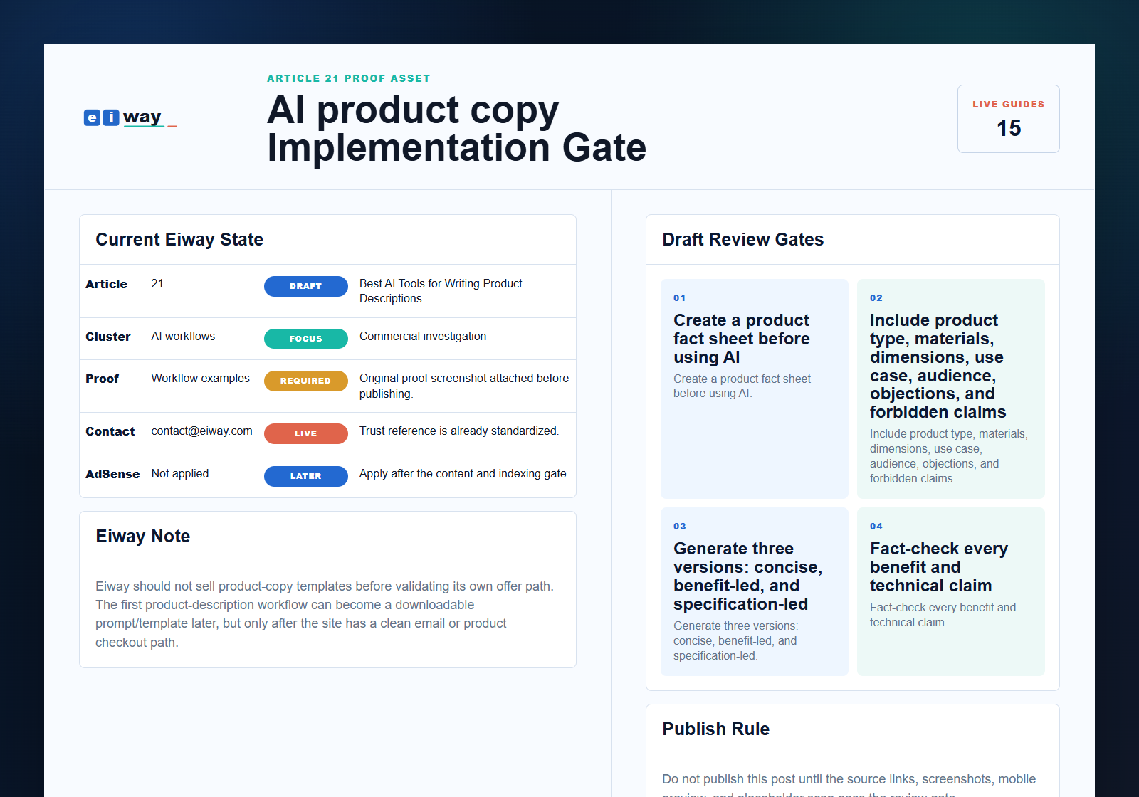Click the 'Cluster' row label

tap(107, 337)
